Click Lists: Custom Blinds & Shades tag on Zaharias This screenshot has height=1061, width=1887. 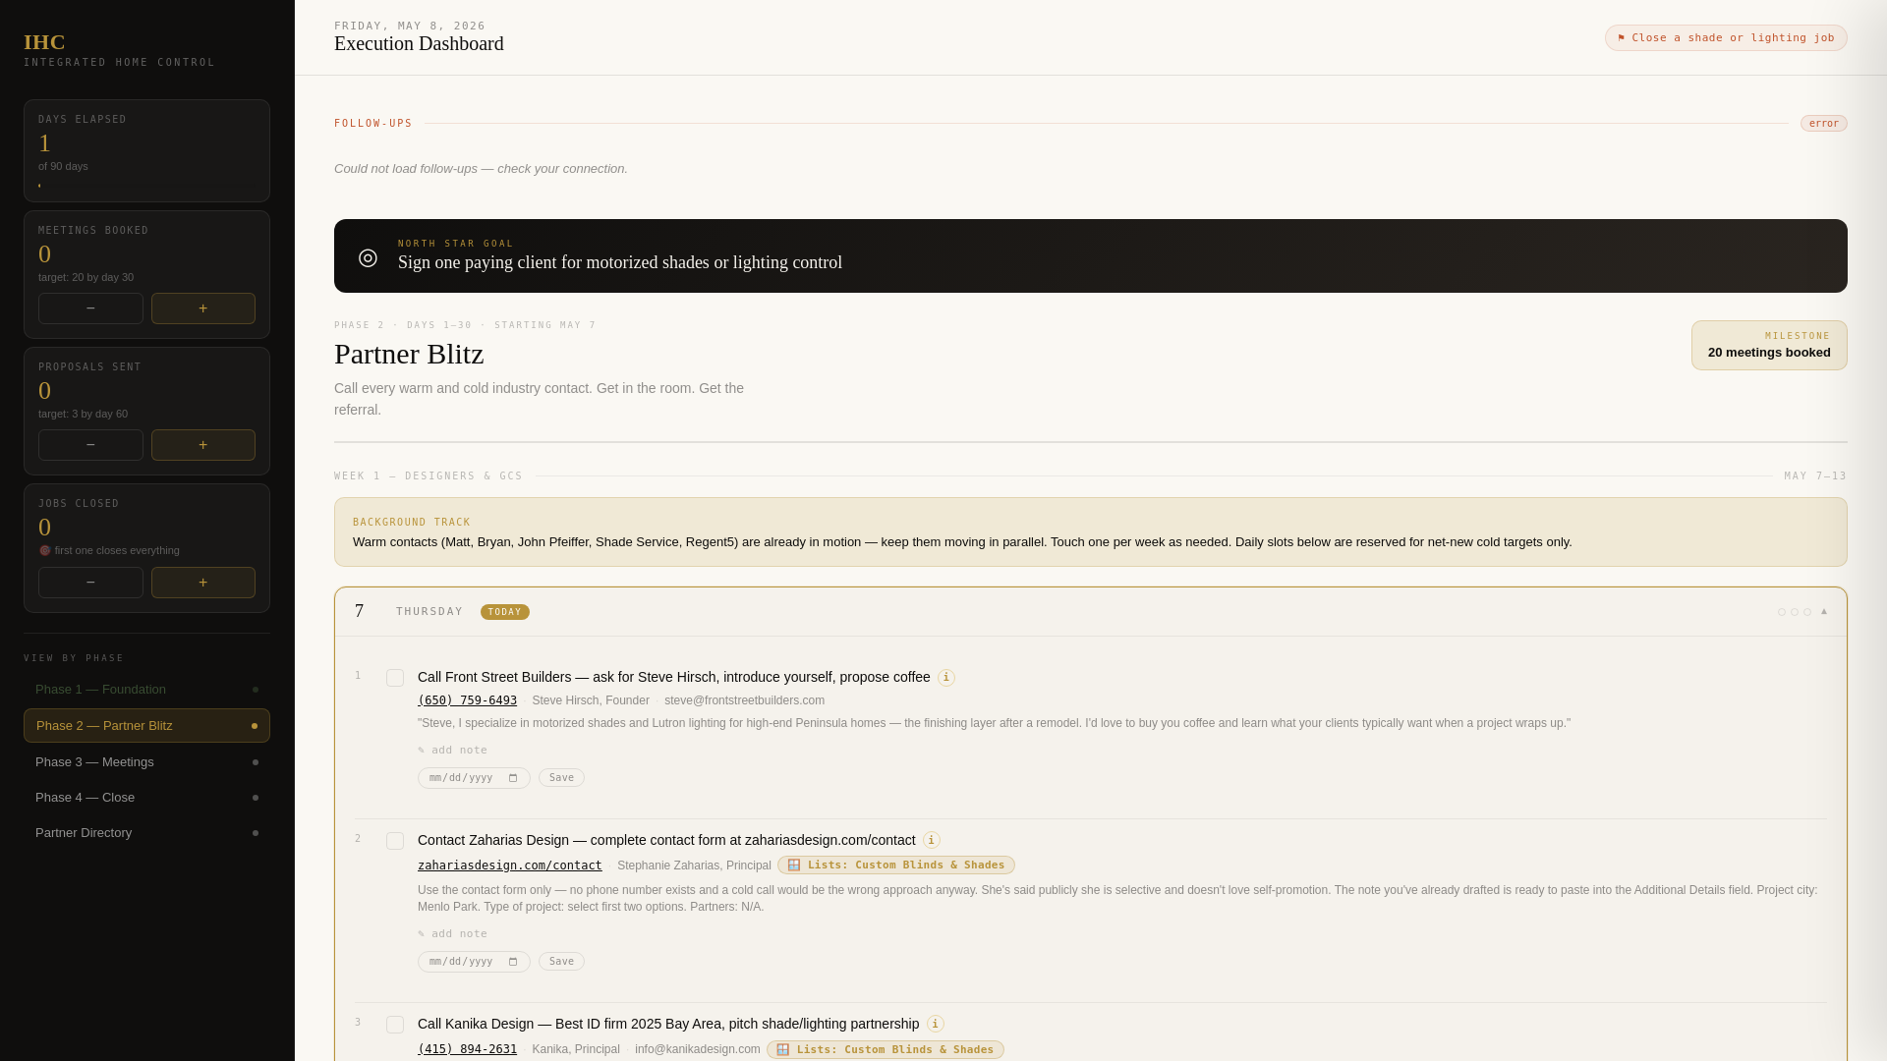(896, 866)
